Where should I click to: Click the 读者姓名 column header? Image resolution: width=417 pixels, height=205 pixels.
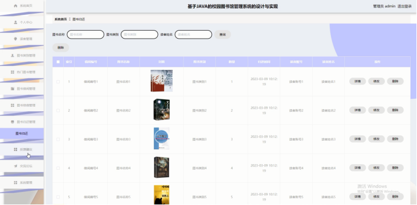coord(329,62)
